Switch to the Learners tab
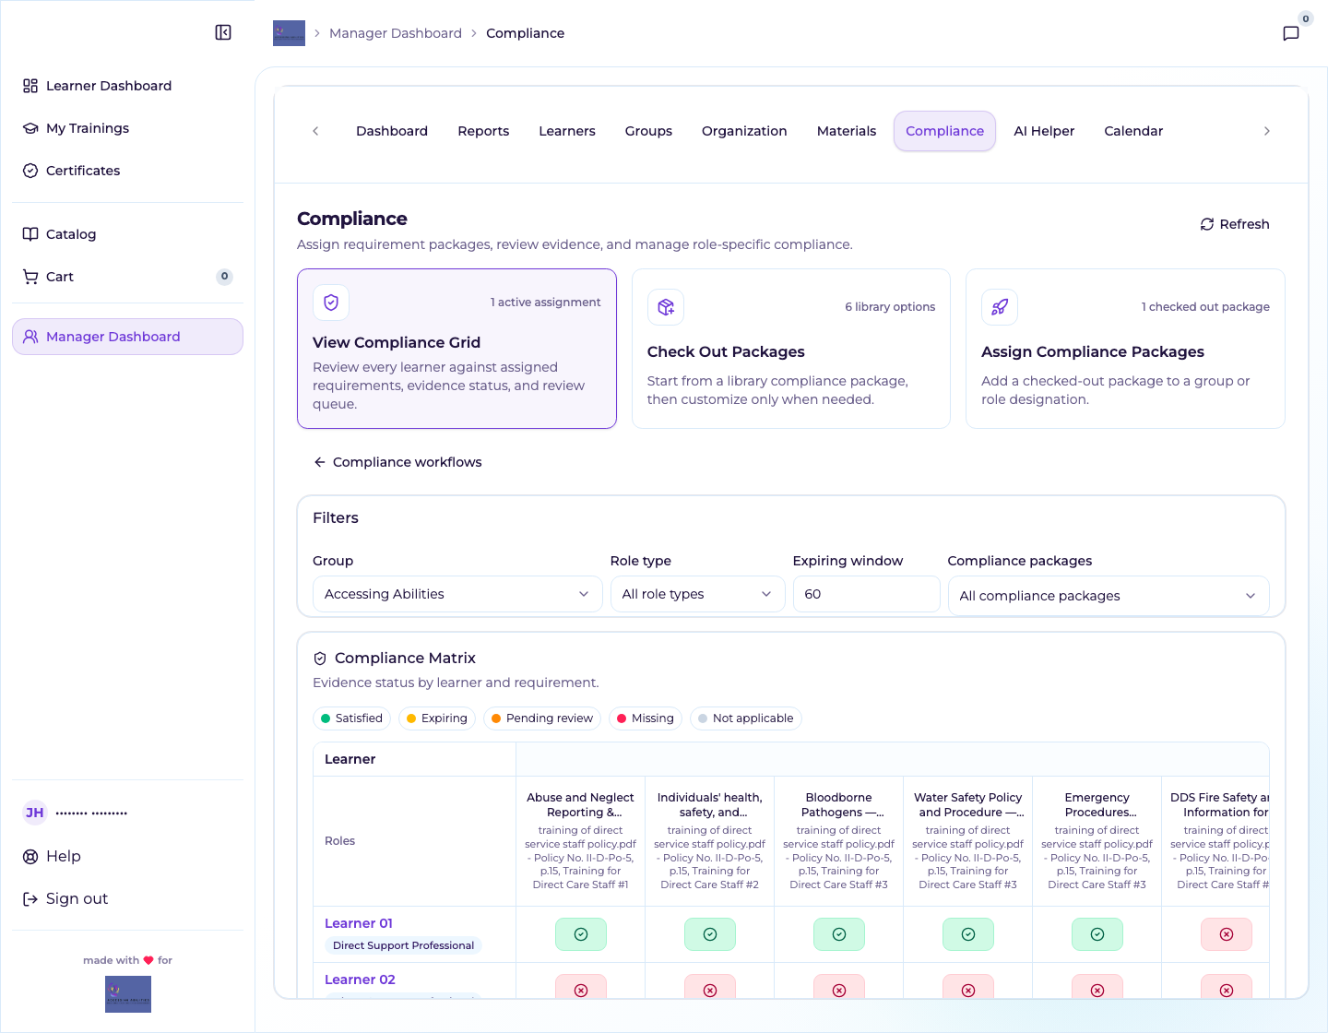The height and width of the screenshot is (1033, 1328). [x=567, y=131]
